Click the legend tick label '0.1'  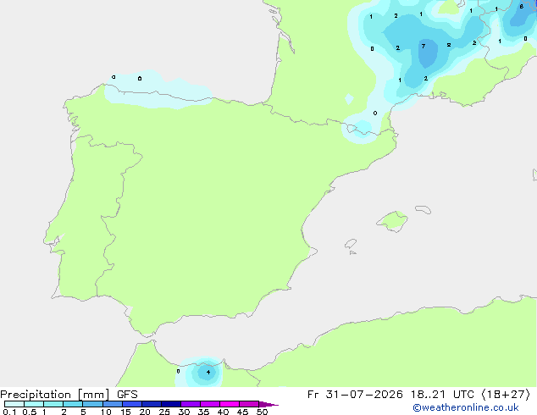tap(9, 412)
